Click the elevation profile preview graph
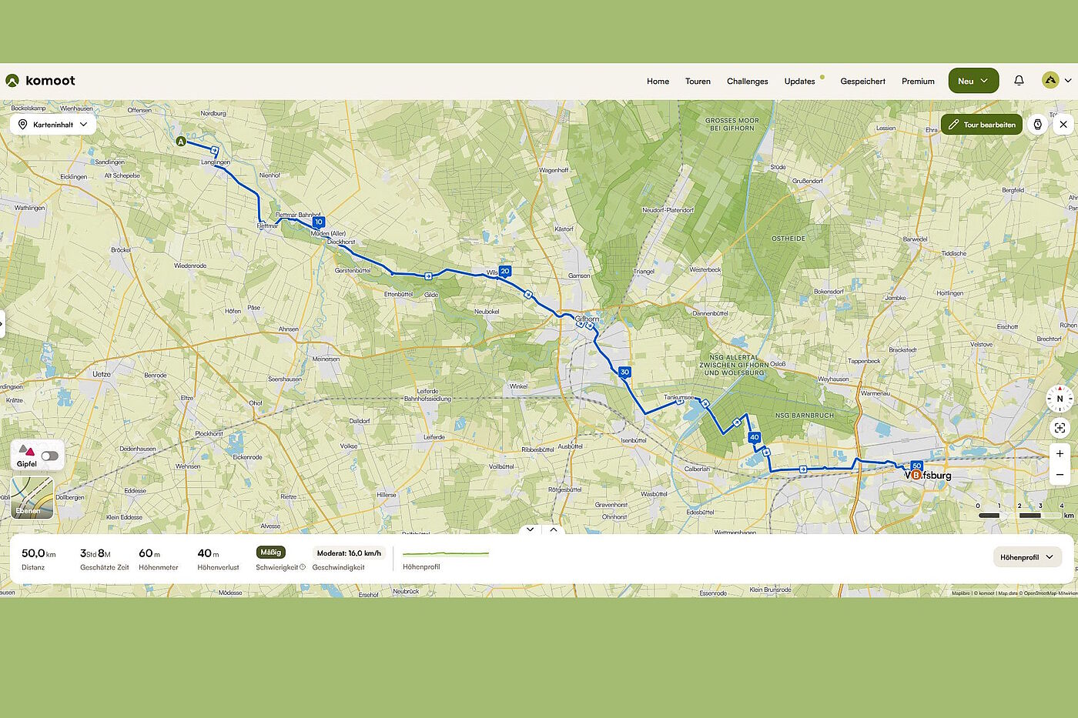Image resolution: width=1078 pixels, height=718 pixels. click(446, 553)
